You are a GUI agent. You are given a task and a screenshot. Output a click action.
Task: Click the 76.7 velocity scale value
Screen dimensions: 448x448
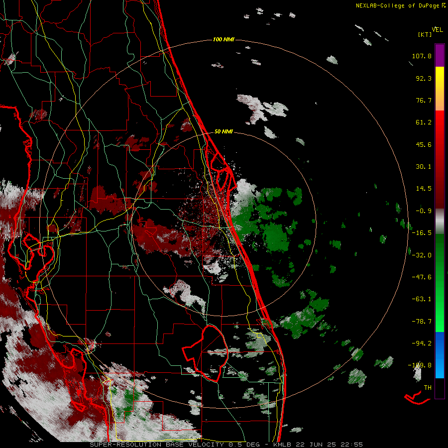pyautogui.click(x=424, y=100)
